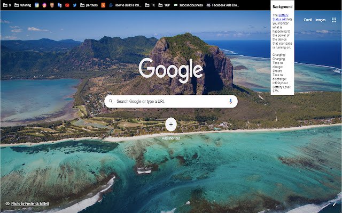Click the link icon beside photo credit

pos(7,203)
